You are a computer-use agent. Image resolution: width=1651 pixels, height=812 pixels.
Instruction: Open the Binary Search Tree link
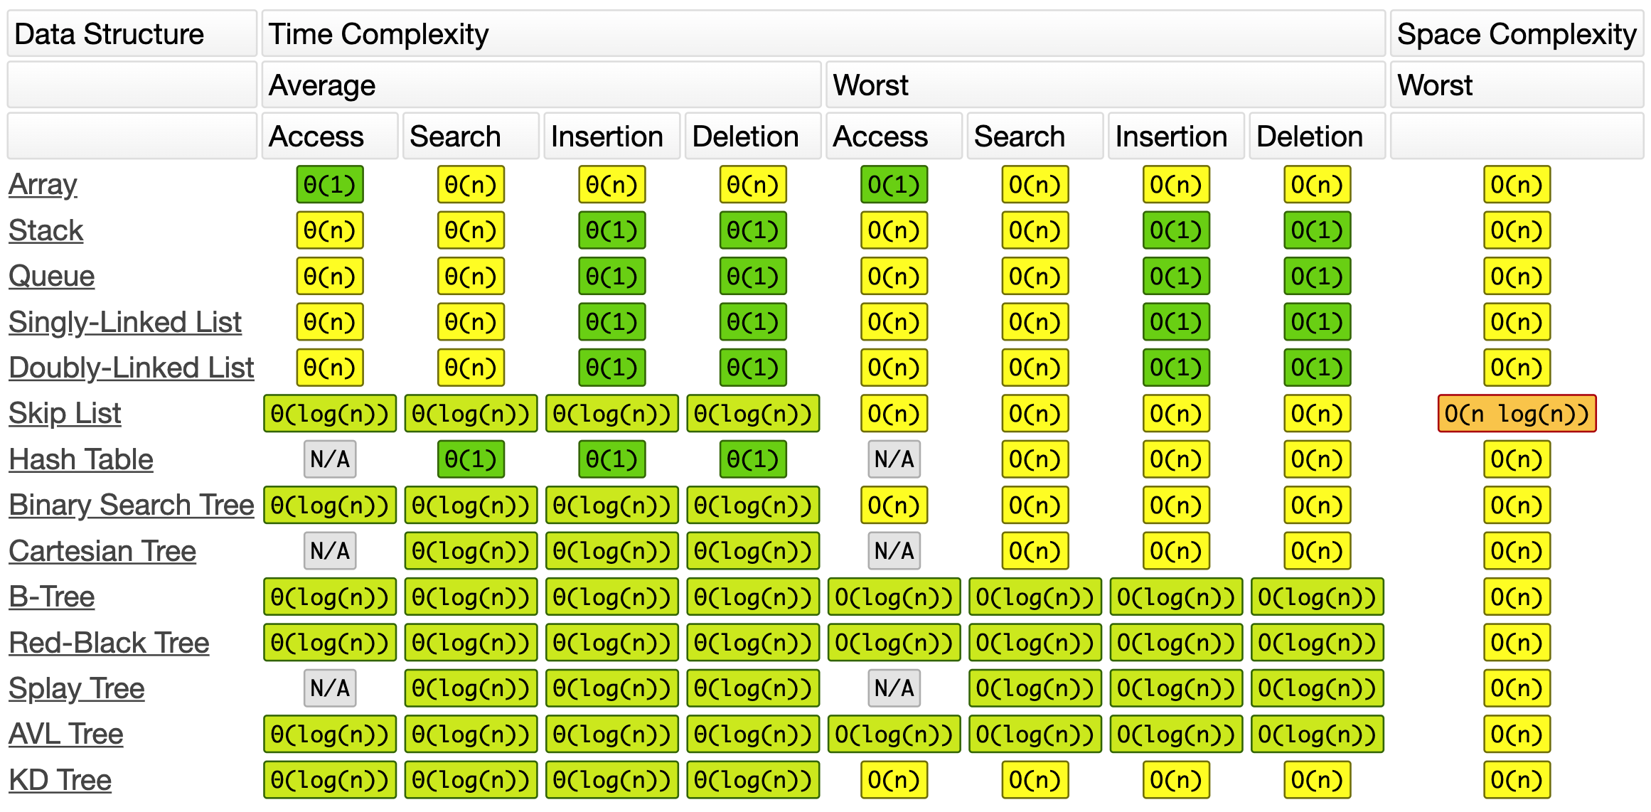click(x=132, y=505)
